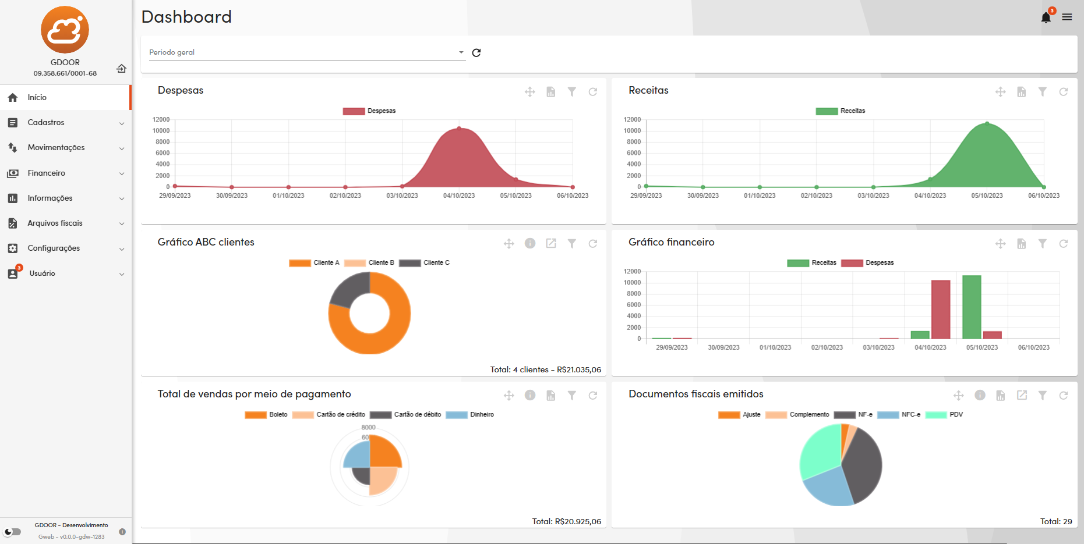Toggle Cliente C in ABC legend
The width and height of the screenshot is (1084, 544).
[x=425, y=263]
